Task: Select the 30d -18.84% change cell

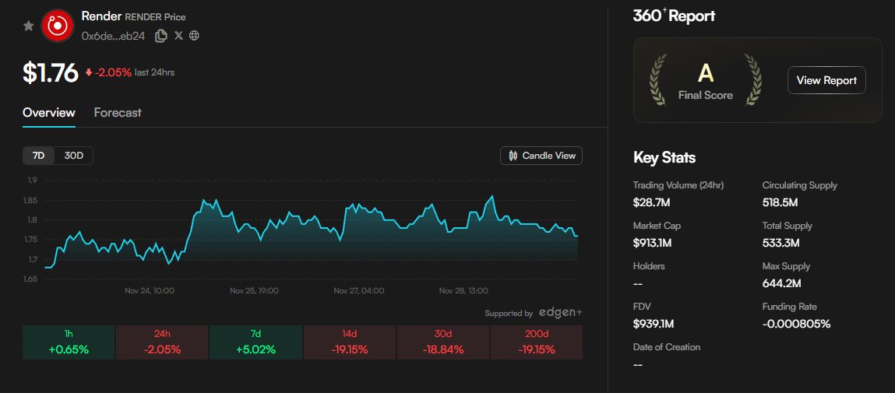Action: [443, 342]
